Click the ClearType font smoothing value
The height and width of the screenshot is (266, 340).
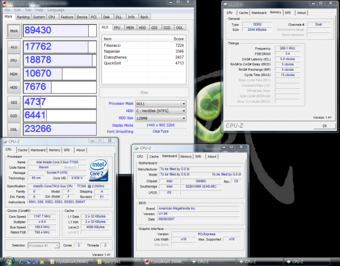tap(160, 131)
